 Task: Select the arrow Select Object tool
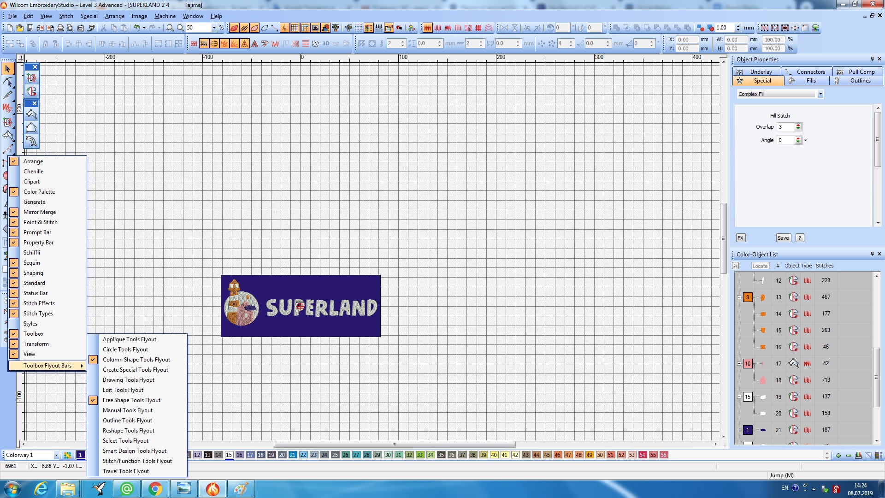[x=7, y=69]
